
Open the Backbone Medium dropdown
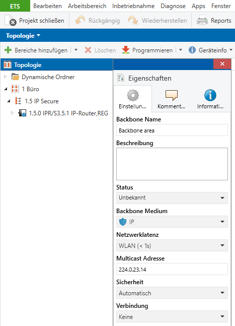pos(172,222)
